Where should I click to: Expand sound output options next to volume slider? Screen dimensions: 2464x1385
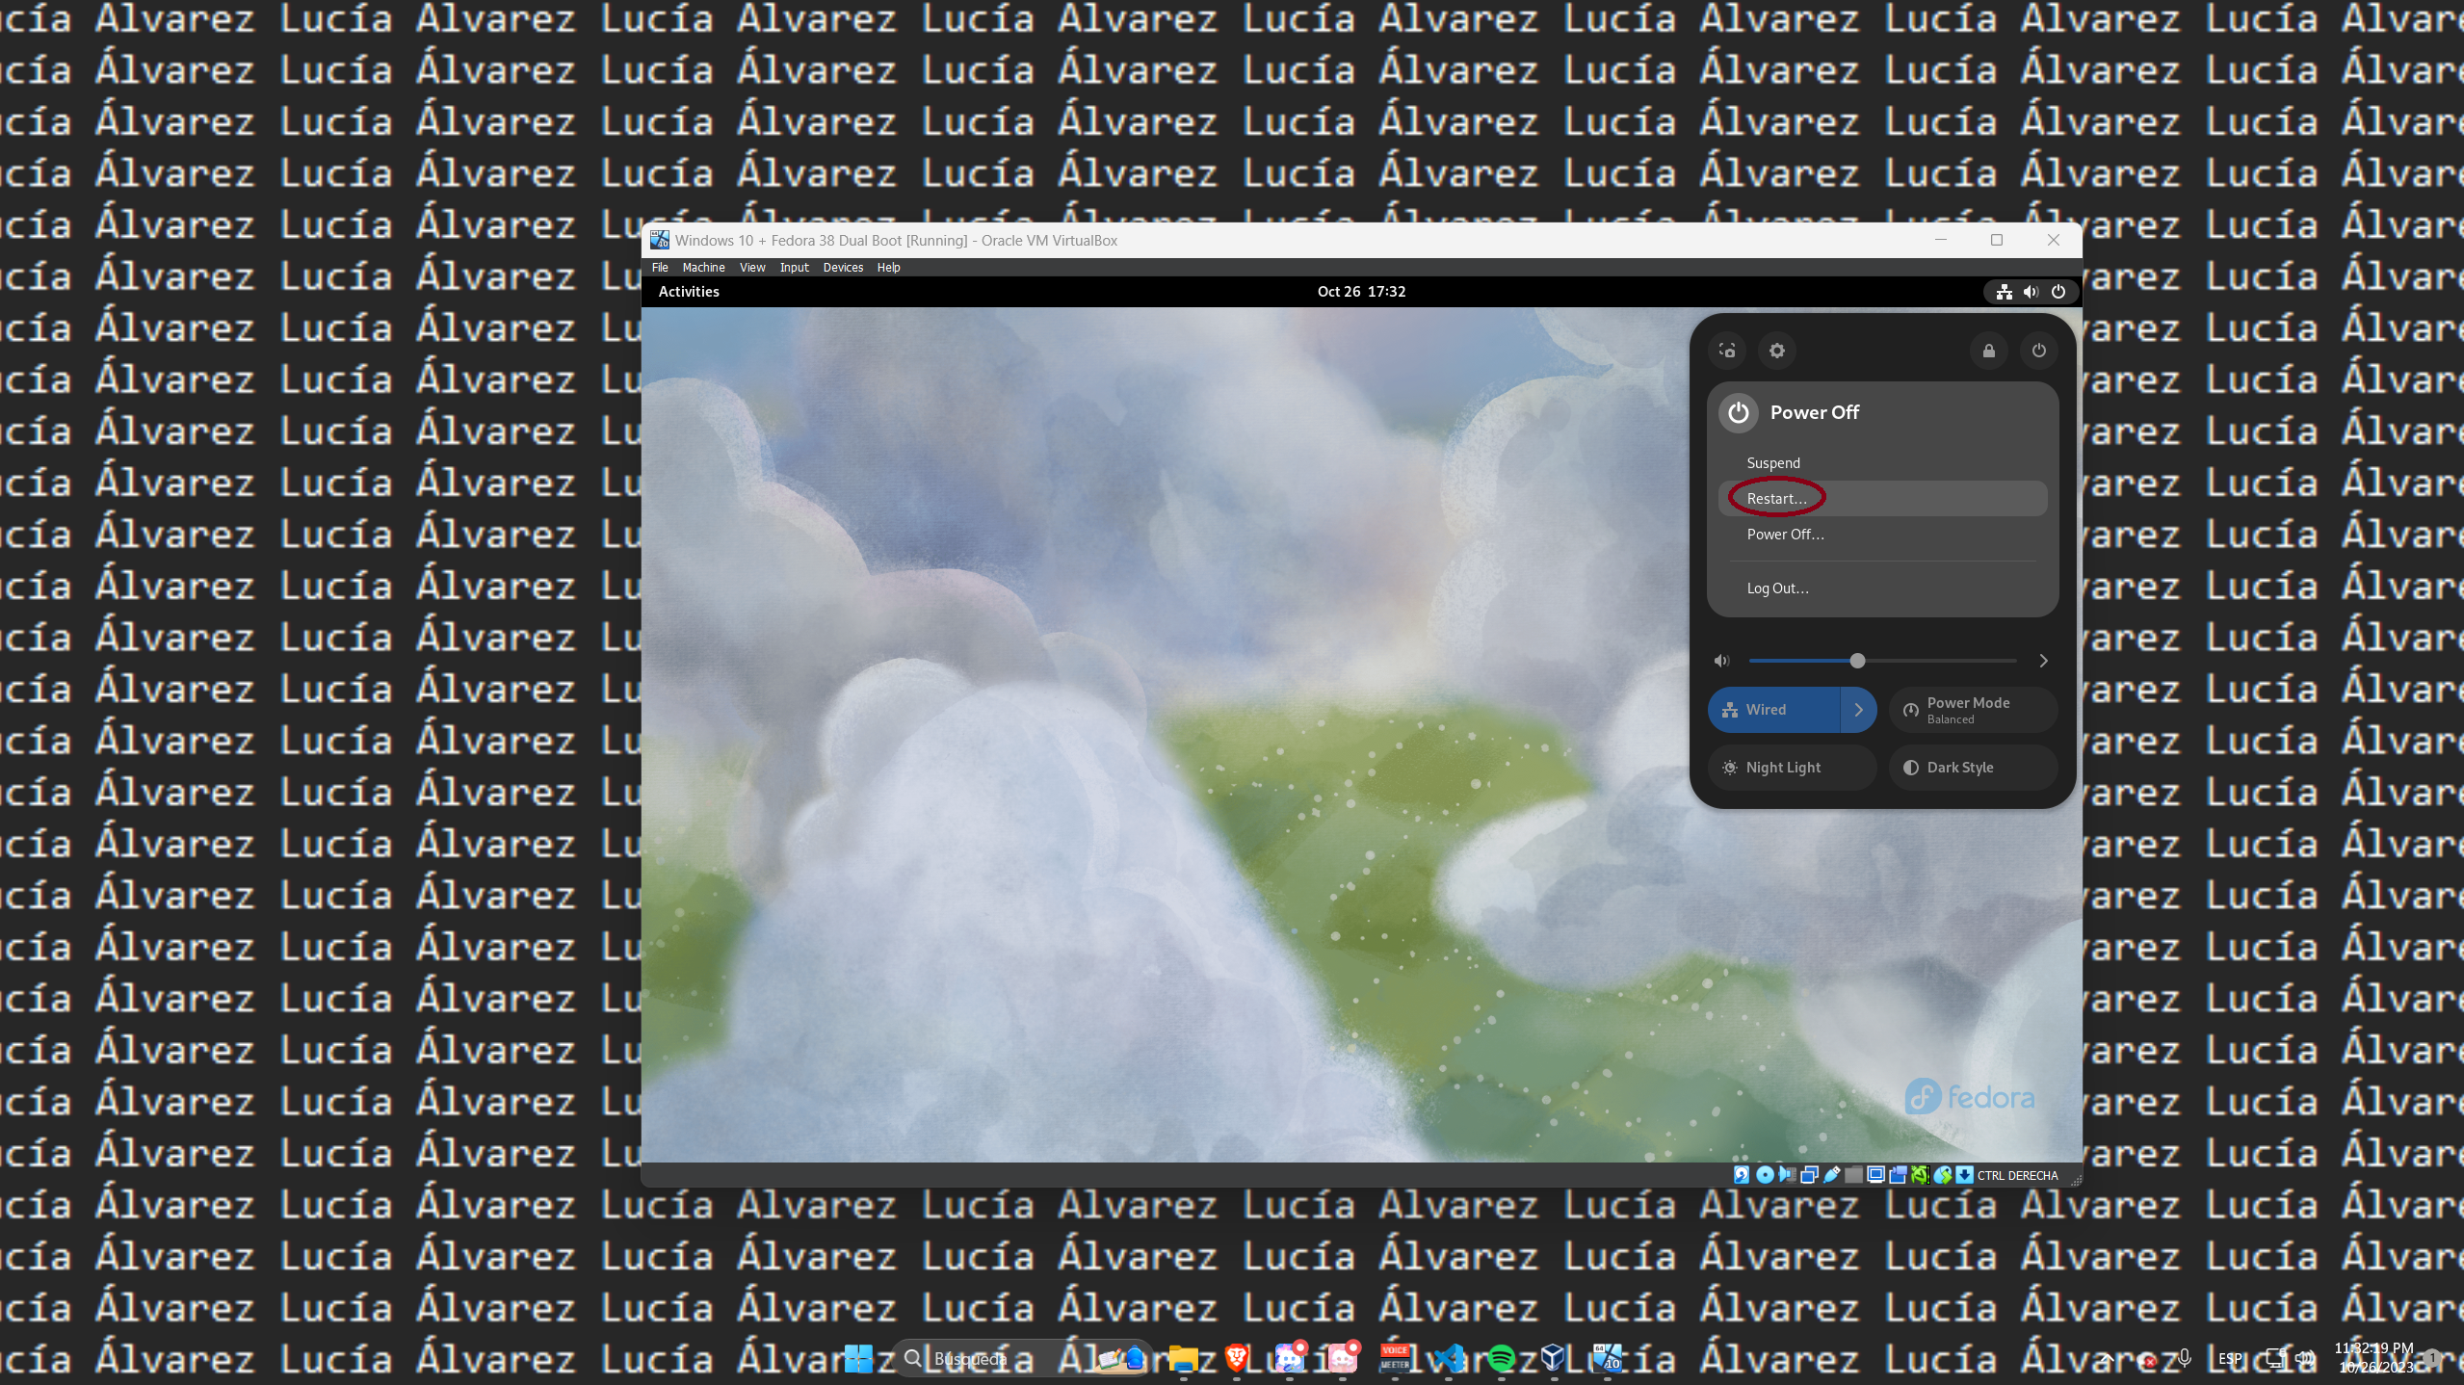(2043, 661)
